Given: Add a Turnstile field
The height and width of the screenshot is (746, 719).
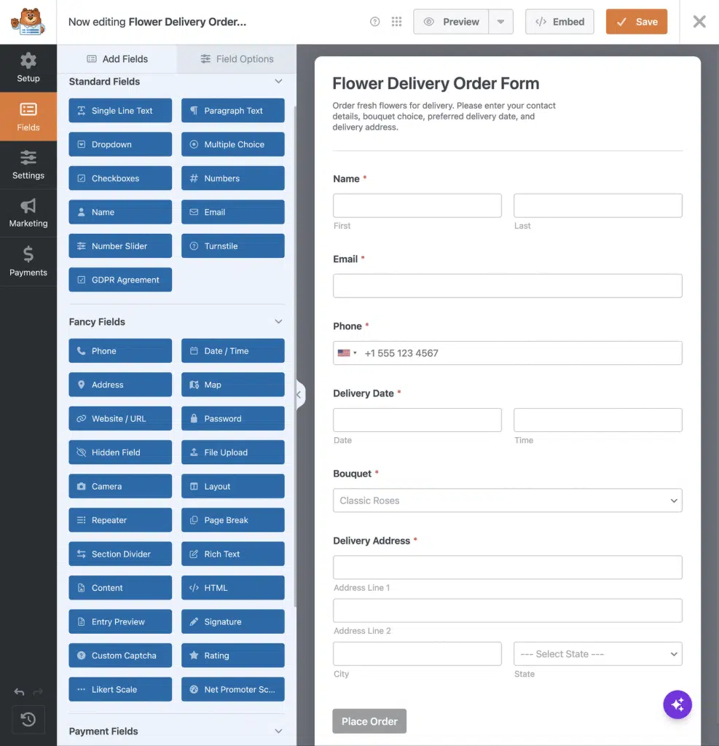Looking at the screenshot, I should pyautogui.click(x=232, y=246).
